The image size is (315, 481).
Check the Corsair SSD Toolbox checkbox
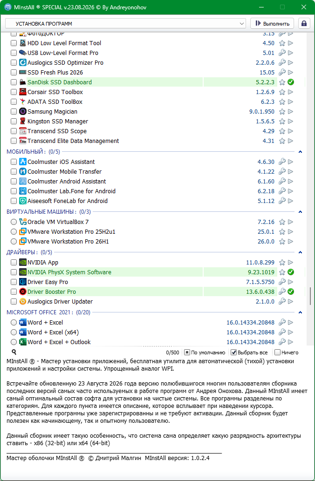point(14,92)
